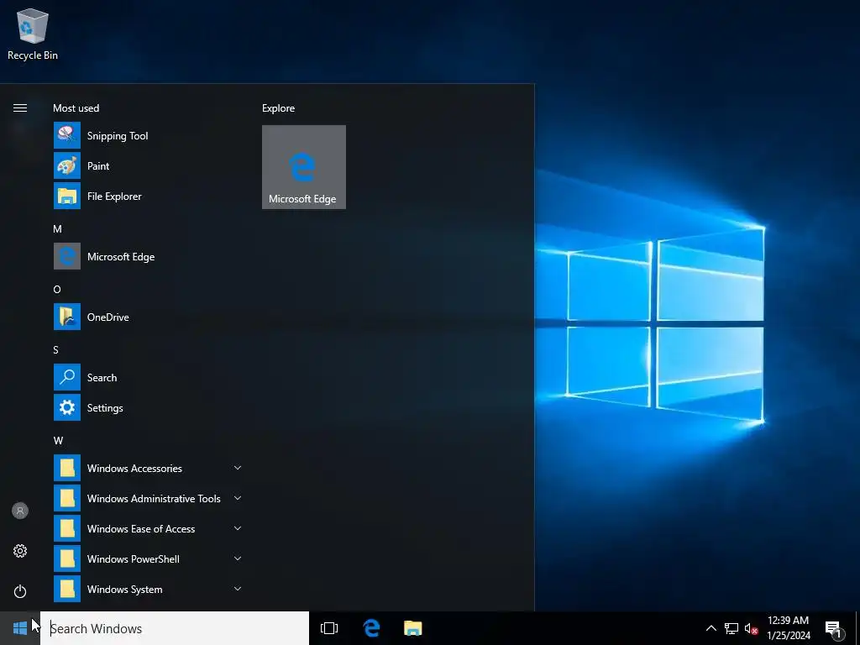The height and width of the screenshot is (645, 860).
Task: Expand the Windows PowerShell folder
Action: click(x=148, y=558)
